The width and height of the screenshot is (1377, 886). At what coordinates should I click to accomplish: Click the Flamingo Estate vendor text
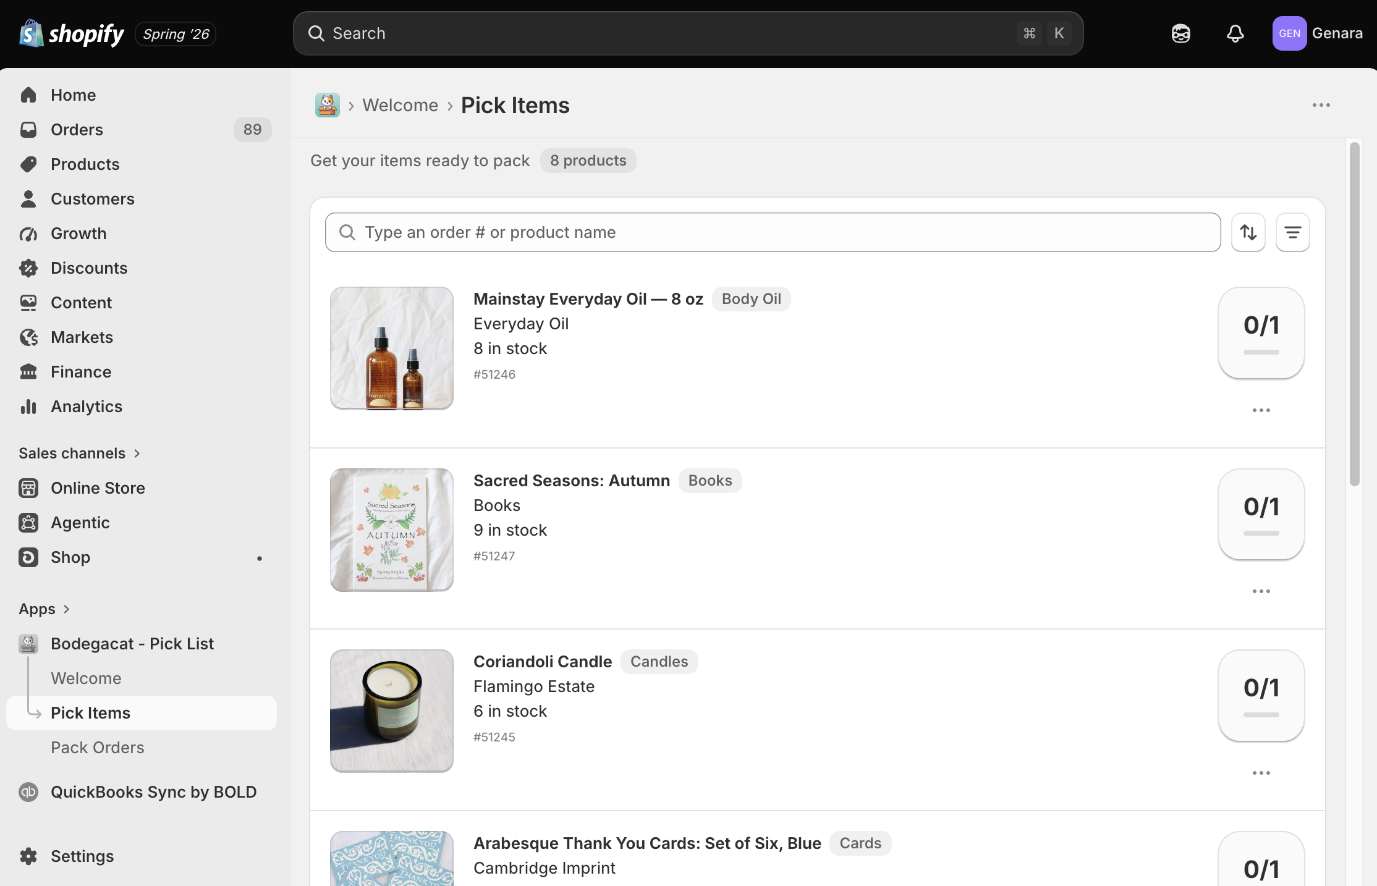[x=534, y=686]
